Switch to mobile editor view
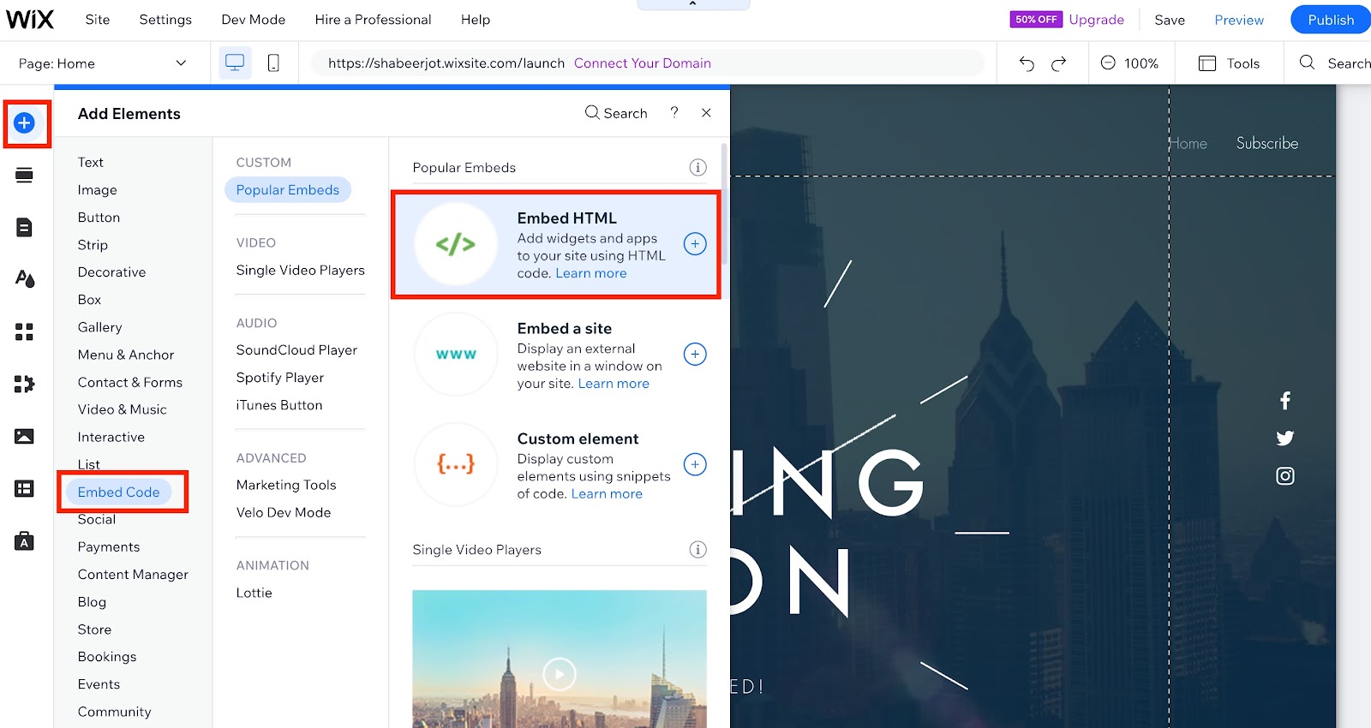This screenshot has width=1371, height=728. point(273,63)
